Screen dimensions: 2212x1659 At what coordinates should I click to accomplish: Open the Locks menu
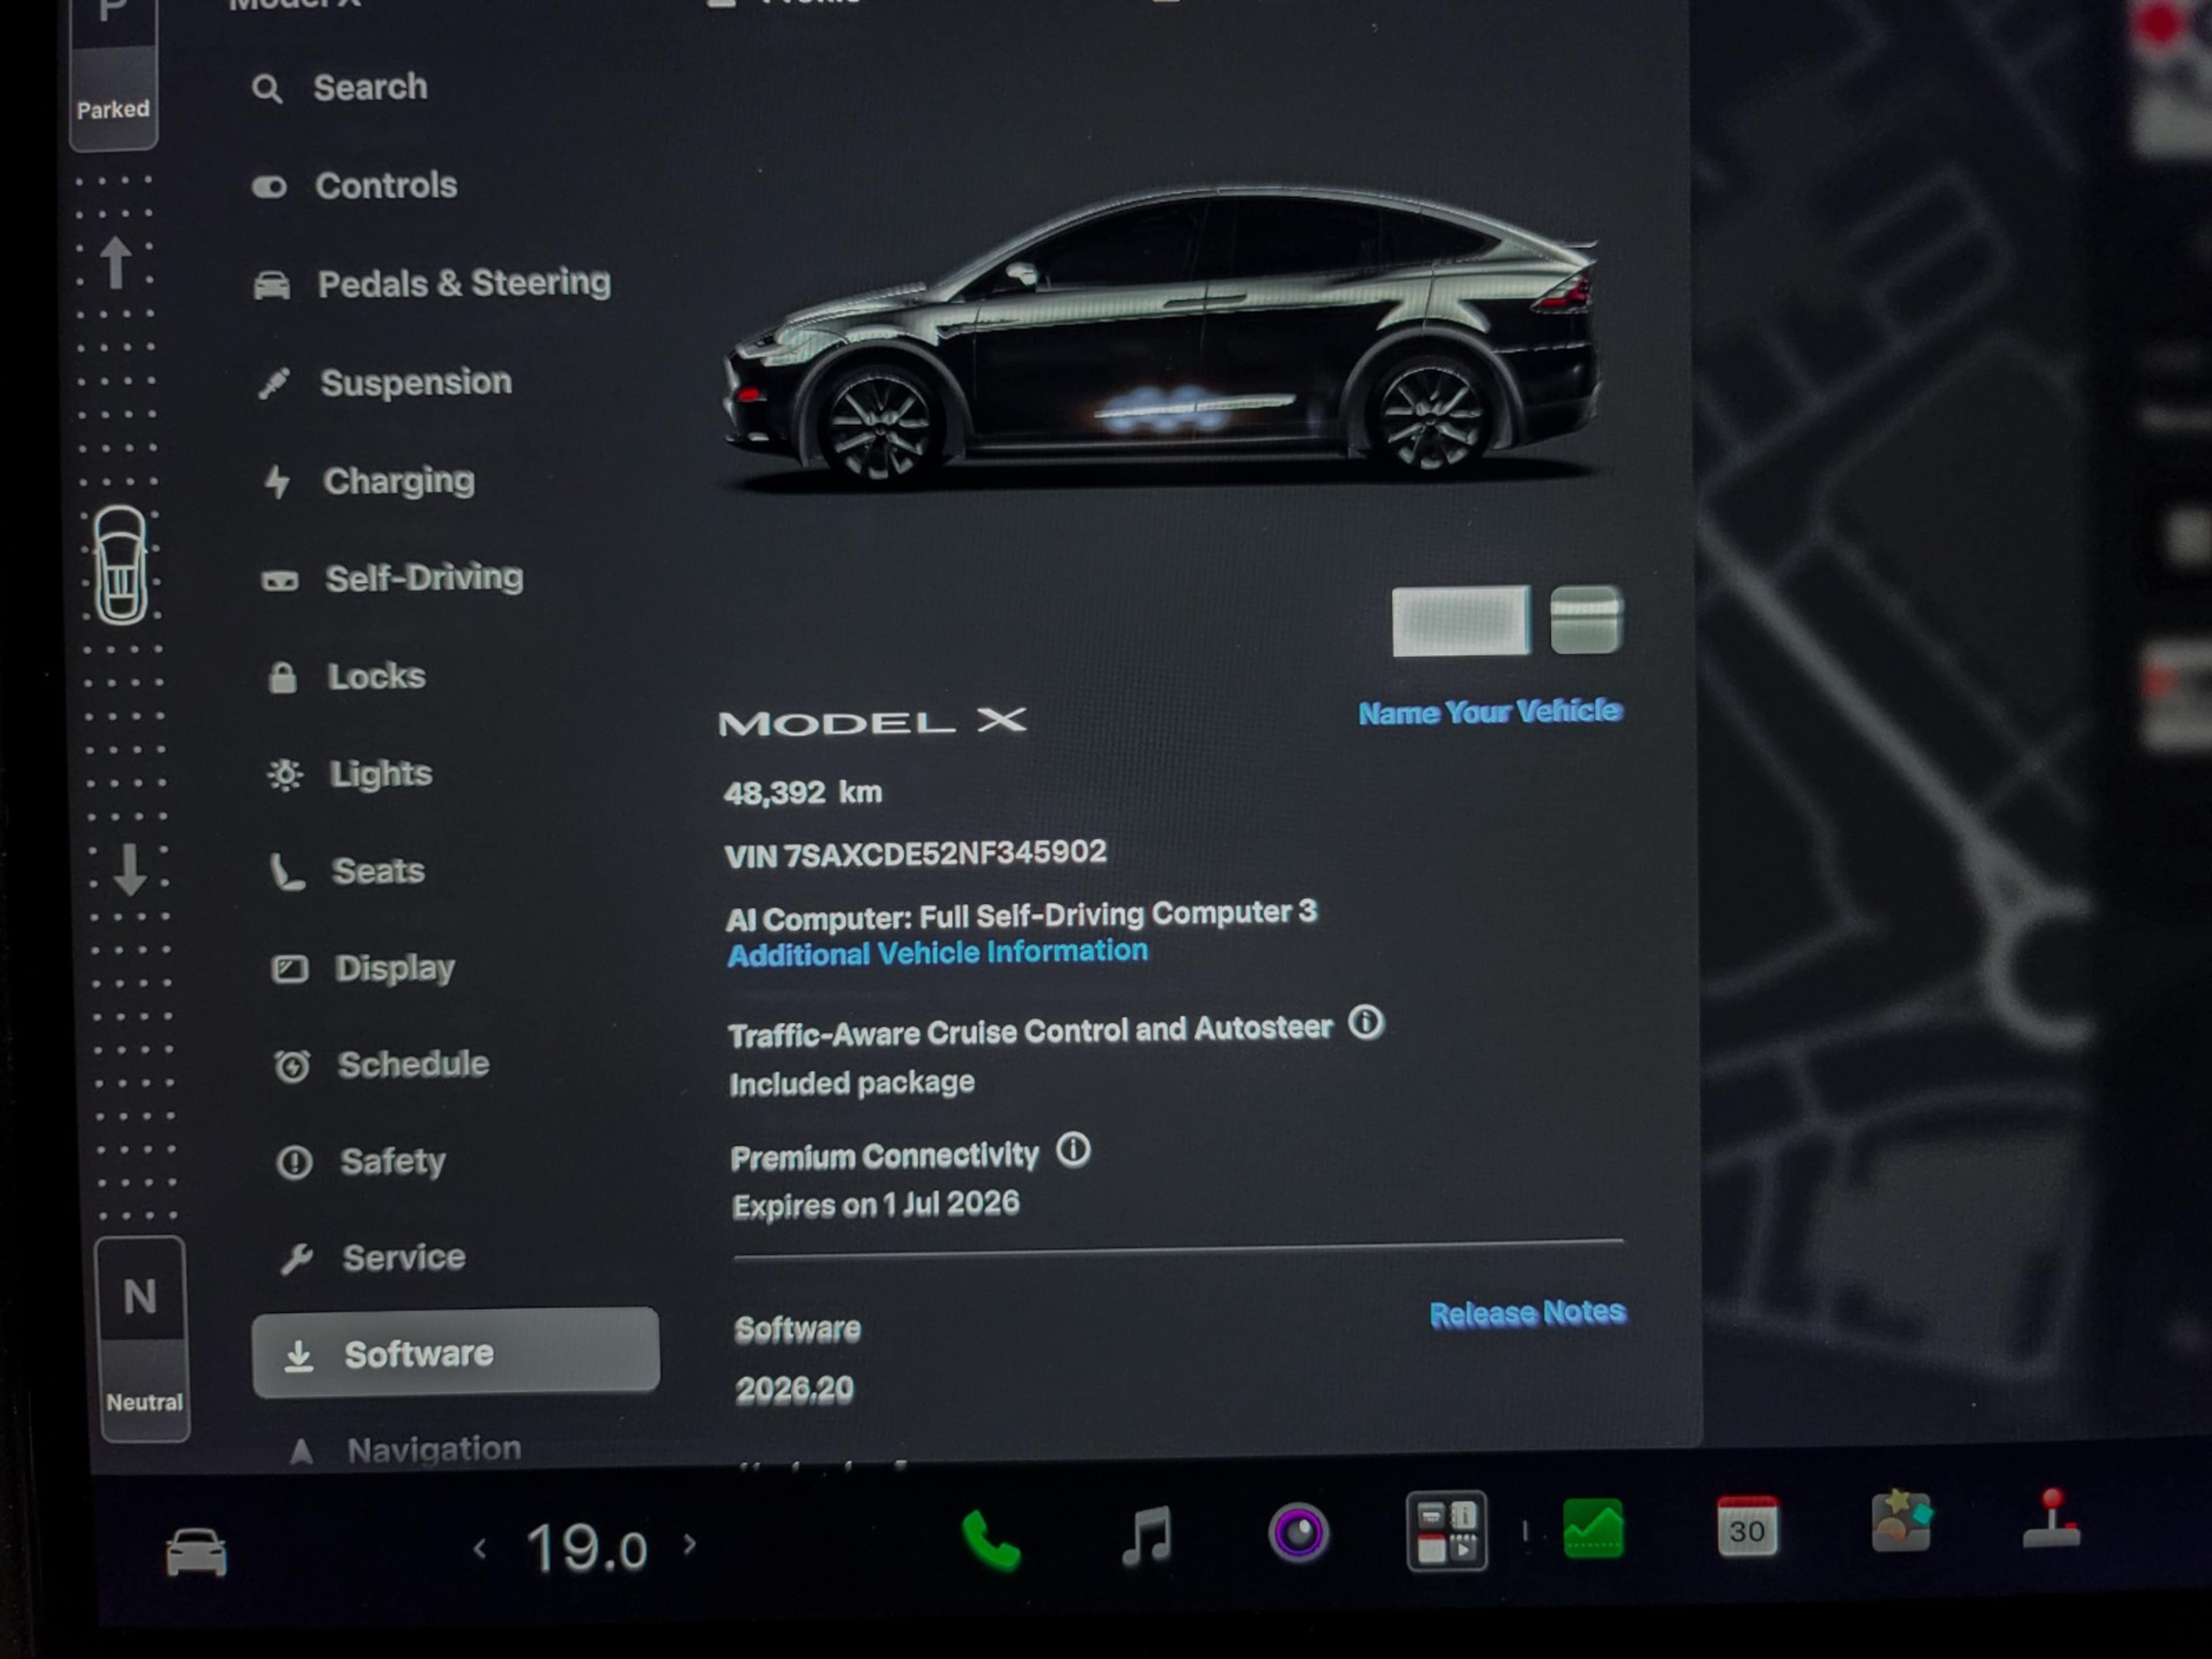346,677
